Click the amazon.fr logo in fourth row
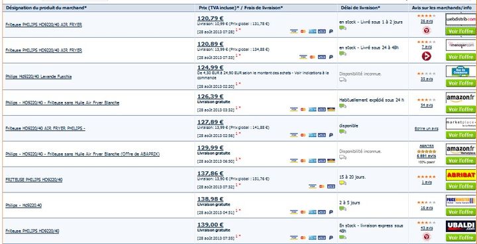The image size is (477, 244). click(460, 98)
